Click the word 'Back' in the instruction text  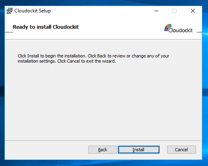tap(102, 56)
